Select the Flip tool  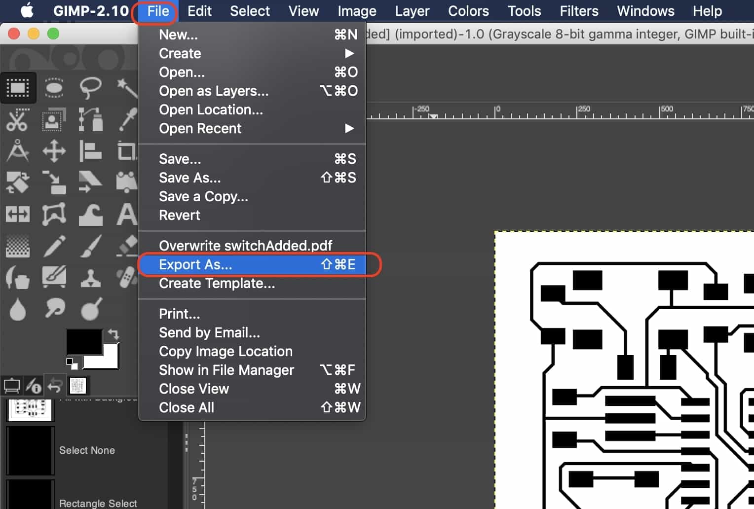(x=18, y=215)
